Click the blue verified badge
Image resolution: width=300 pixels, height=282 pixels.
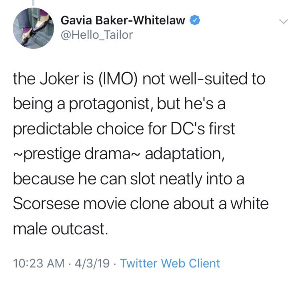coord(195,20)
